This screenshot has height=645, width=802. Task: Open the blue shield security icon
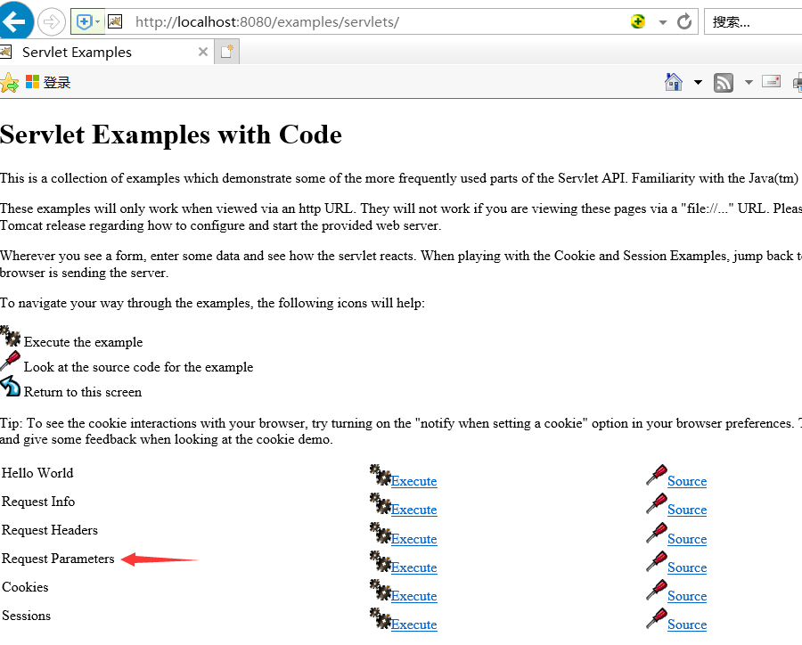[x=84, y=21]
